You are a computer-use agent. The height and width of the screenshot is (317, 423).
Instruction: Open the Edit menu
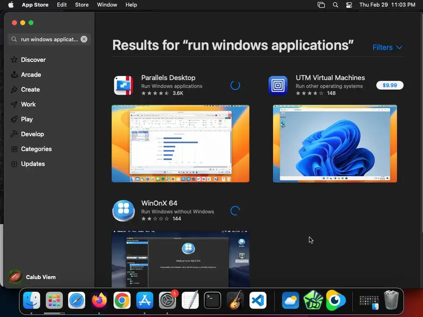click(x=62, y=5)
